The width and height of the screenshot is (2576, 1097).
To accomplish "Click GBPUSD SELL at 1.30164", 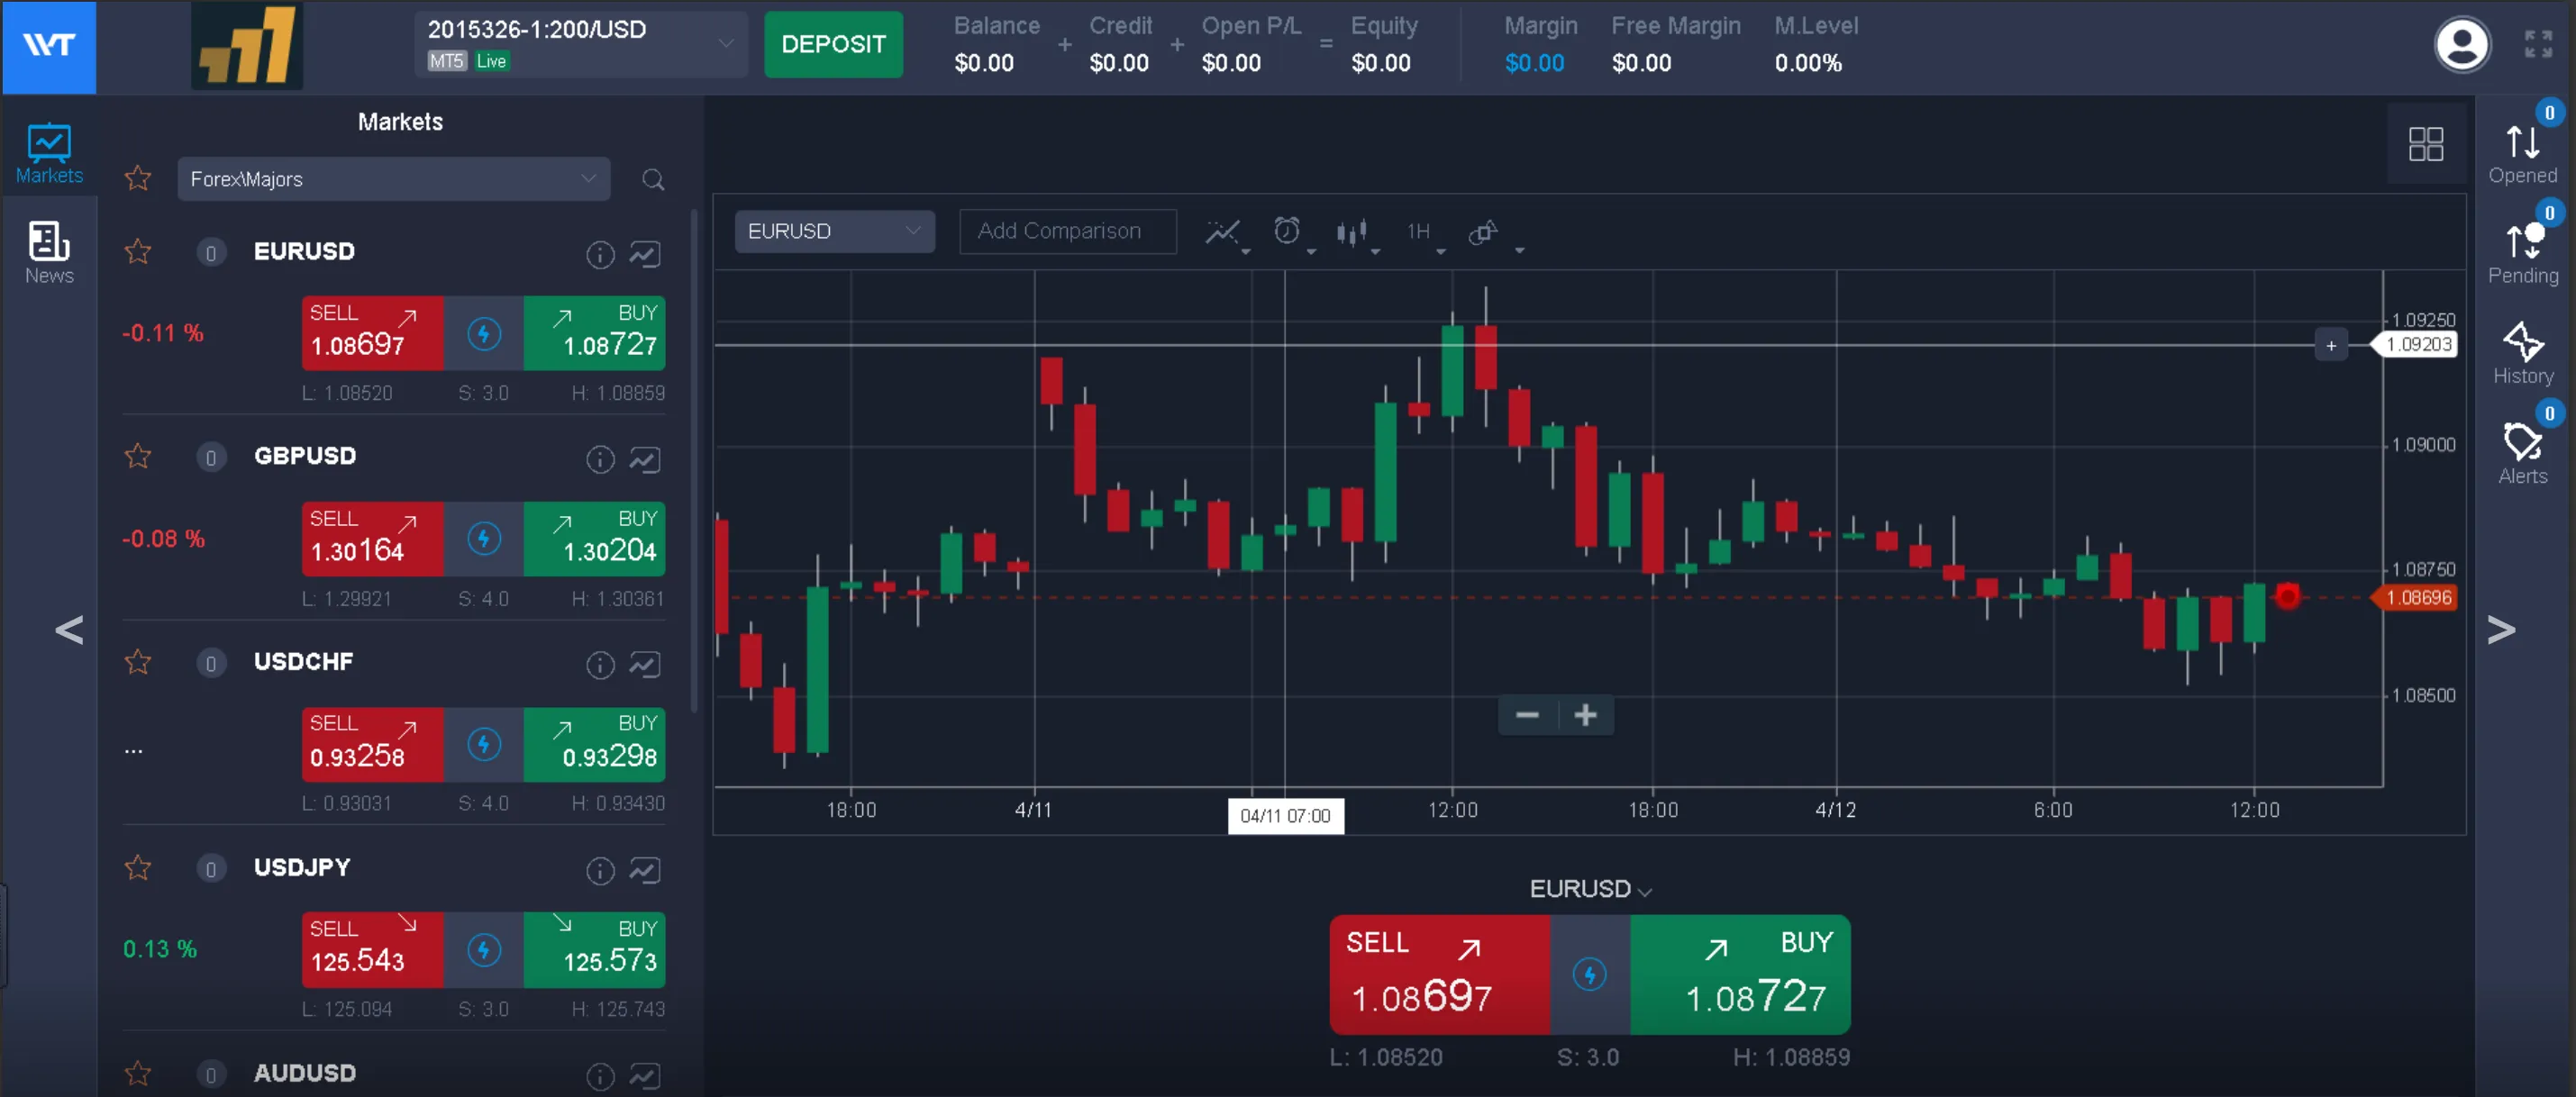I will [x=372, y=539].
